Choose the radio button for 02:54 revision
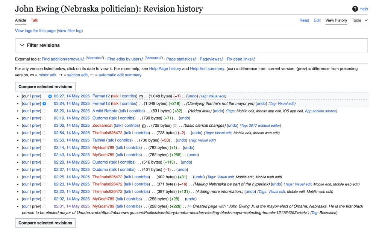The image size is (376, 232). click(x=44, y=133)
